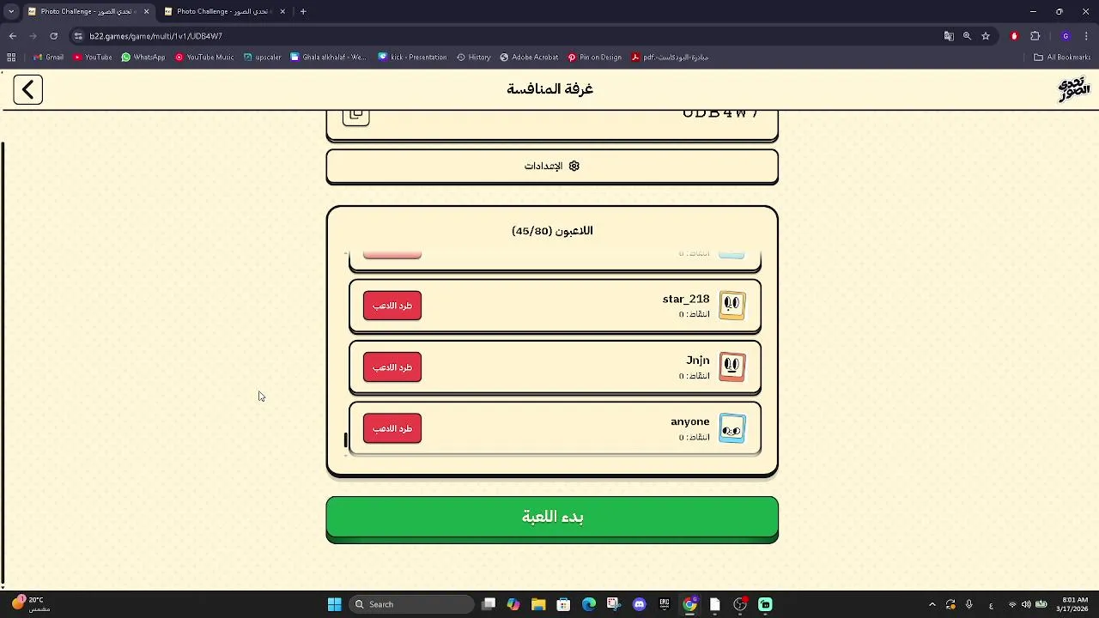Click the address bar URL field

pos(507,36)
